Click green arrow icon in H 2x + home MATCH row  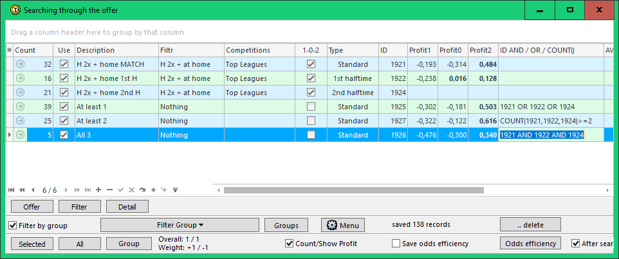[x=20, y=64]
